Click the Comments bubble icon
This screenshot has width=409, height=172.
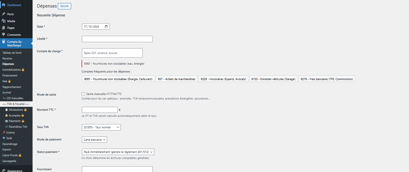4,35
